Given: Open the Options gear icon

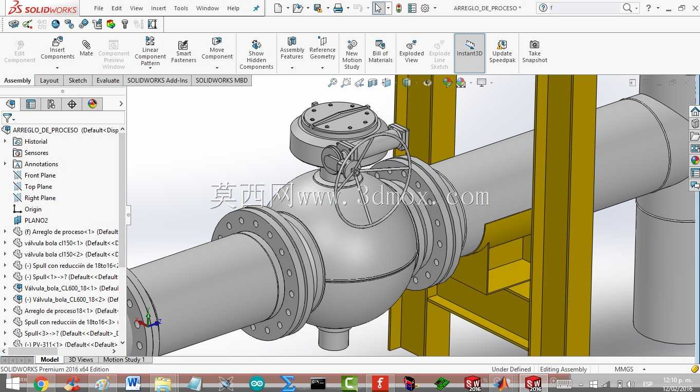Looking at the screenshot, I should point(425,8).
